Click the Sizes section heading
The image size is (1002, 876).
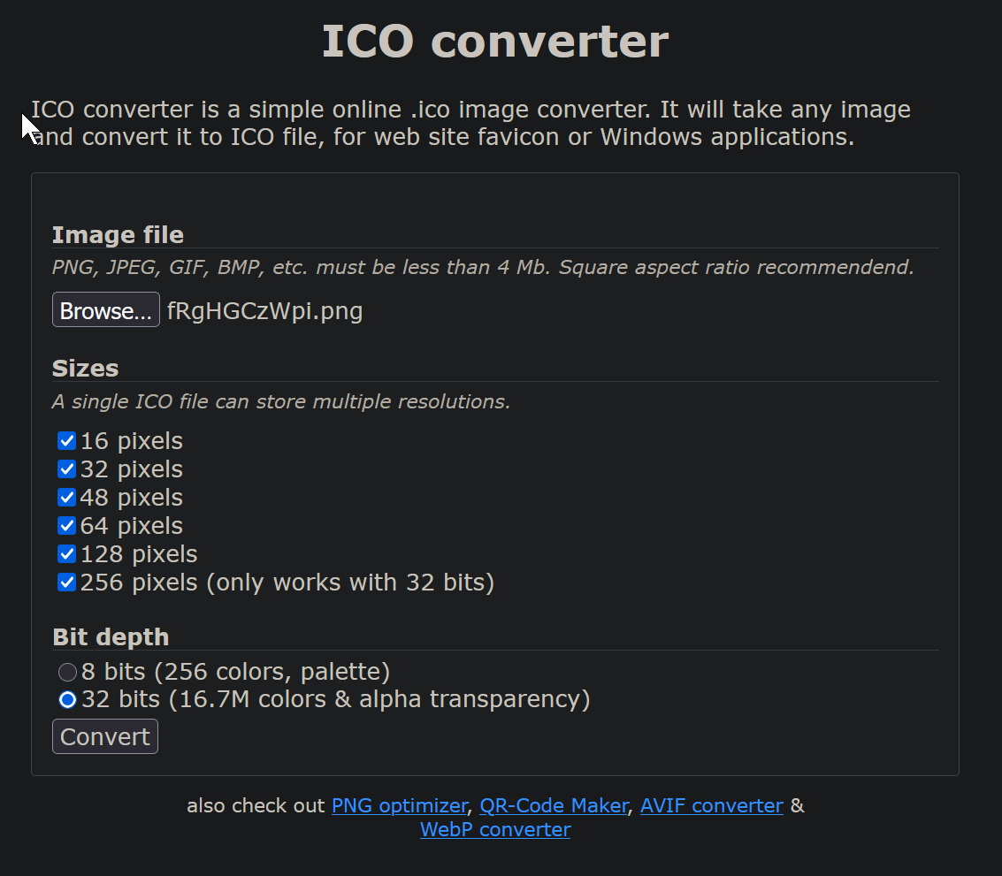(x=85, y=368)
